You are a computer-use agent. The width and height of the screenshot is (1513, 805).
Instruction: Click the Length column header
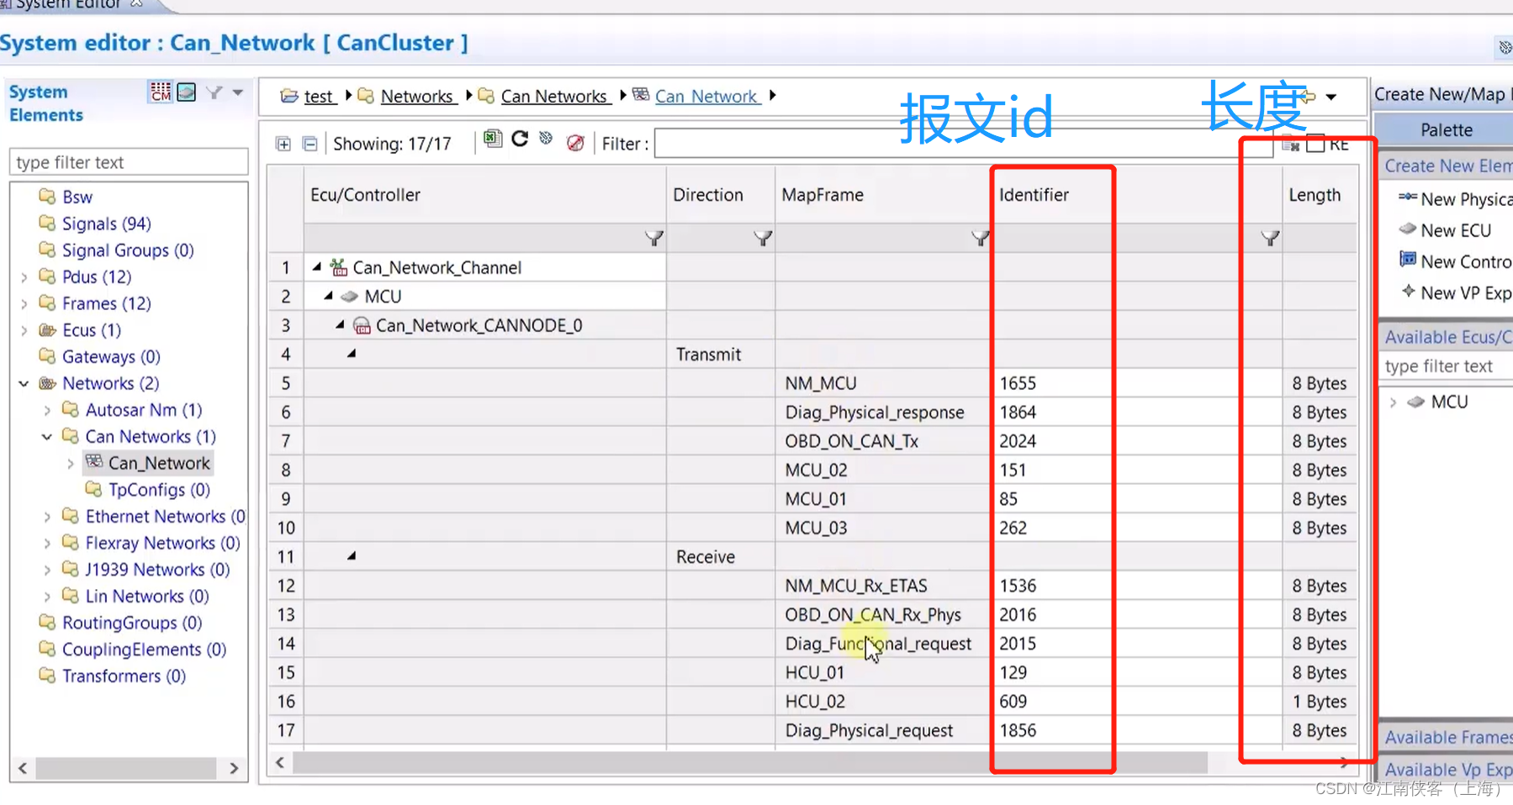(1315, 195)
